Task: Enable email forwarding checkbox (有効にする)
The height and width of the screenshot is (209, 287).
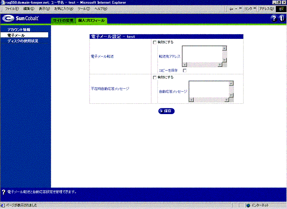Action: (154, 42)
